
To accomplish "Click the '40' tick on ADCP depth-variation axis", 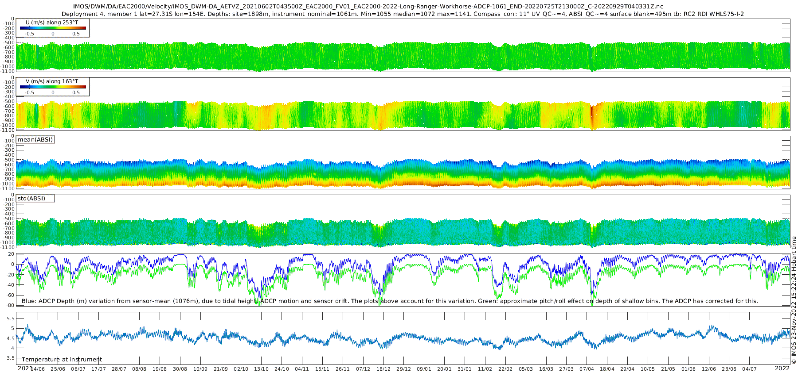I will [x=11, y=285].
